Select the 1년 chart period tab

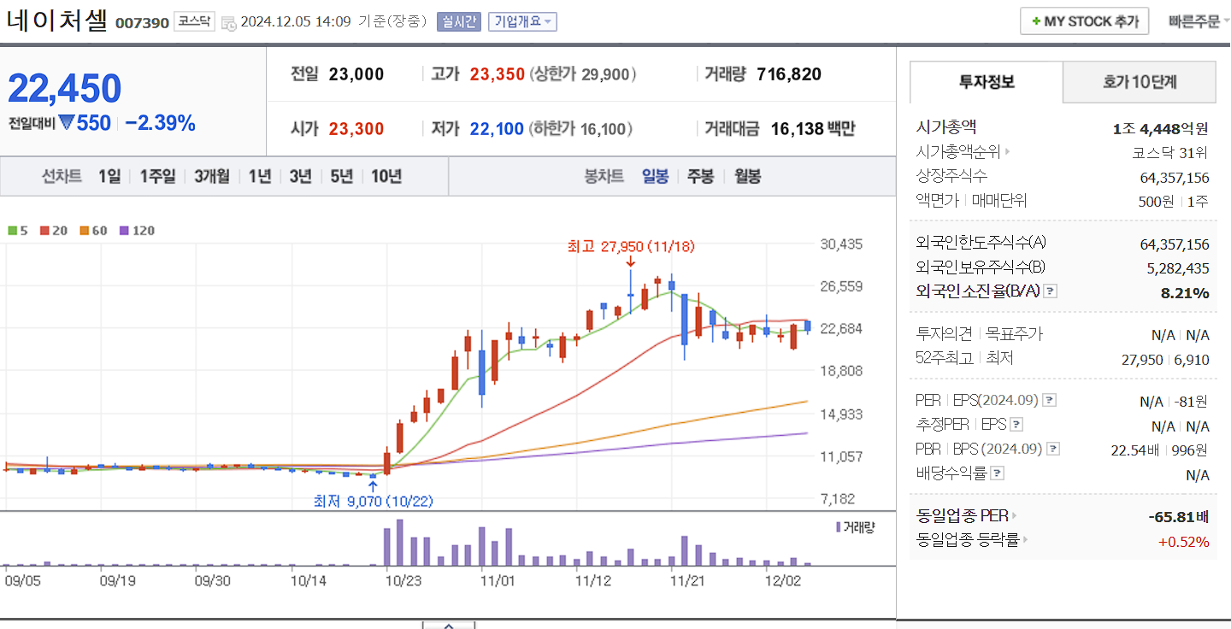259,176
